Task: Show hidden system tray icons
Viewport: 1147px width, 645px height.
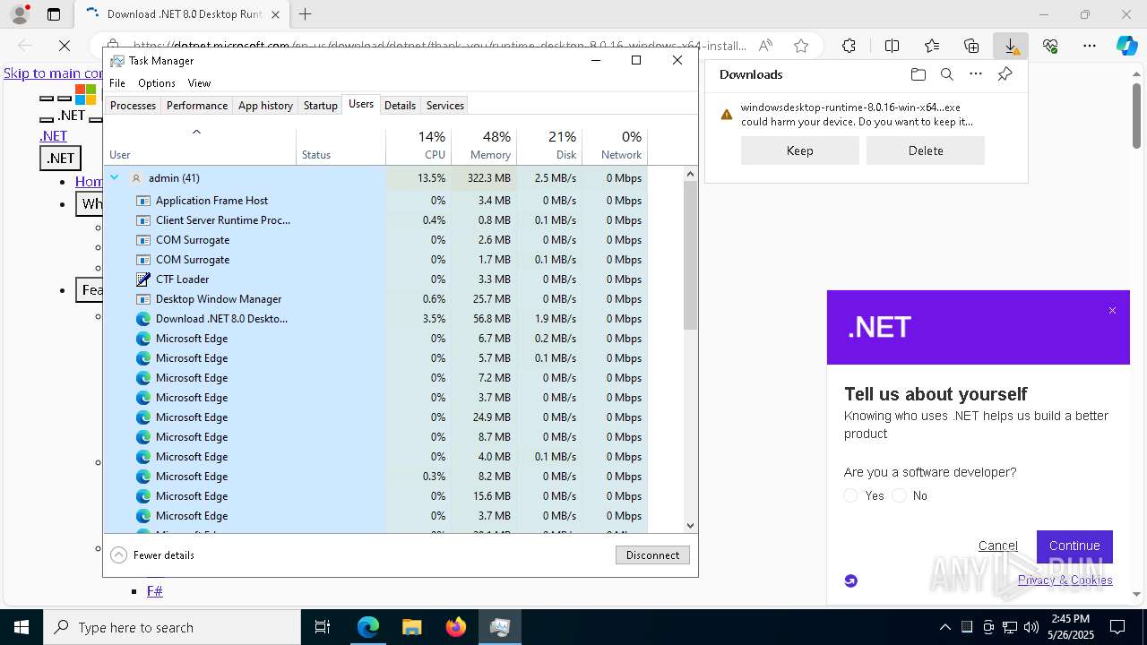Action: [x=944, y=627]
